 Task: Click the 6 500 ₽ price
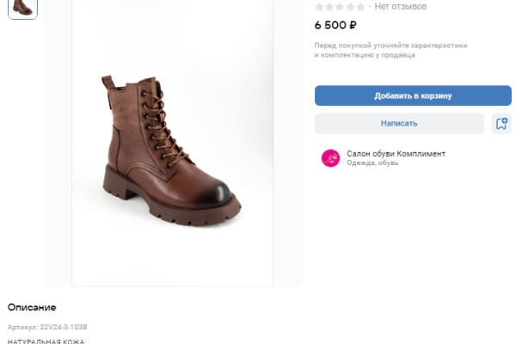tap(336, 25)
